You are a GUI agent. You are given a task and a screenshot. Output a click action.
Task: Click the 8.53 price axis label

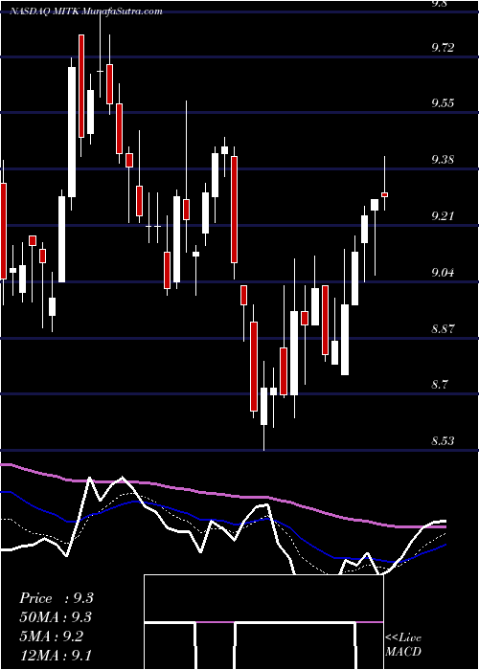(443, 440)
